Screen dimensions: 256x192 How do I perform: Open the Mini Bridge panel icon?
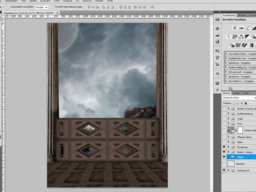tap(217, 19)
